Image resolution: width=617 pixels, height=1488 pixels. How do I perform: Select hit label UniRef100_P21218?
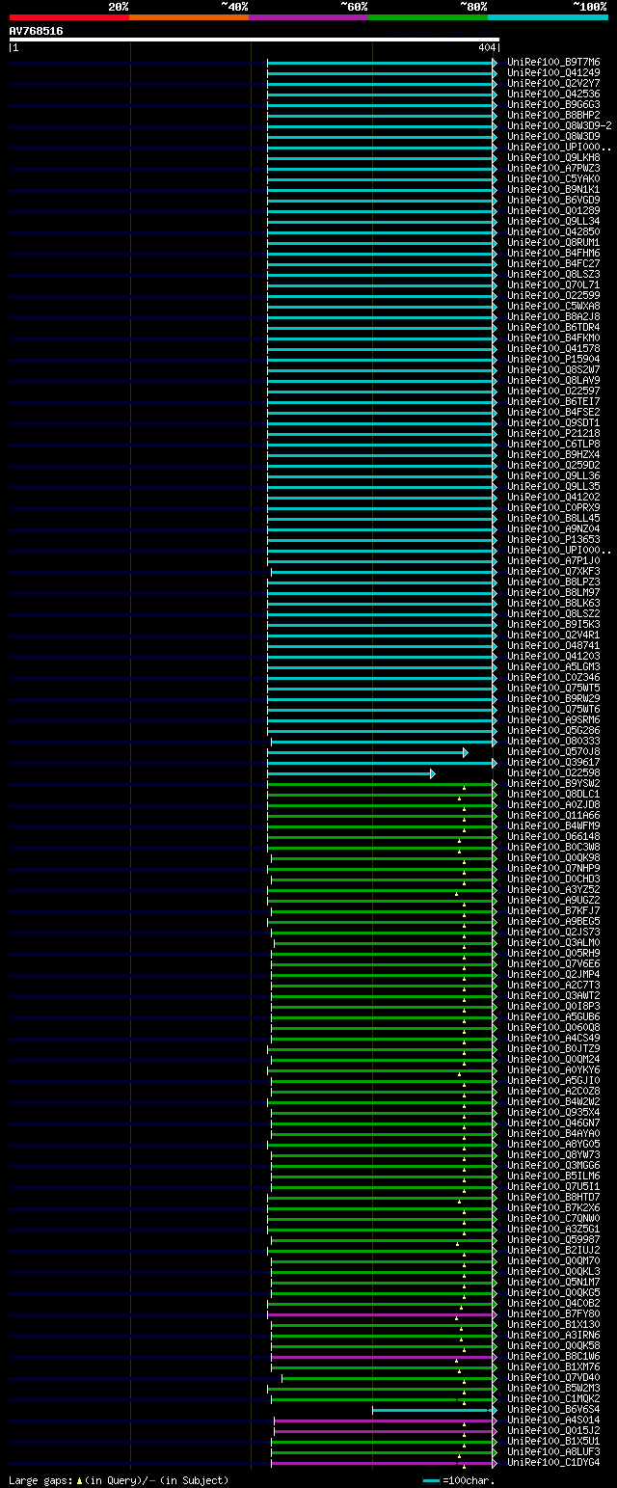(553, 433)
